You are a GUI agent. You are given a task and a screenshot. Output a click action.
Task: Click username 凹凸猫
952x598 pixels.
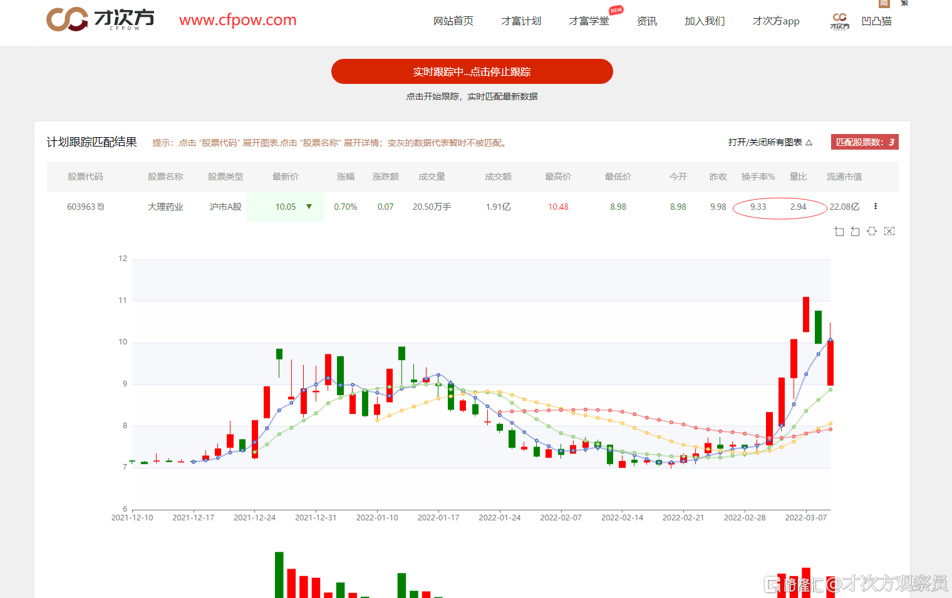(x=876, y=21)
